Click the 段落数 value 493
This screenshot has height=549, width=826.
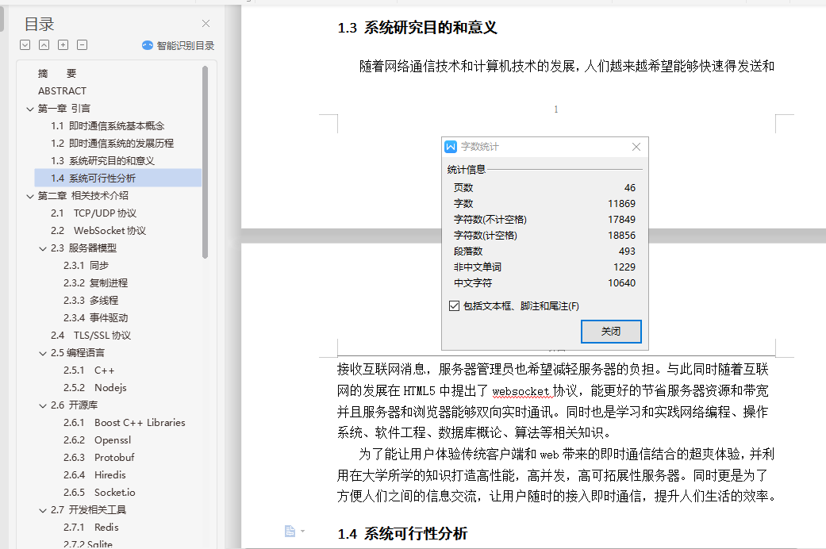(627, 251)
